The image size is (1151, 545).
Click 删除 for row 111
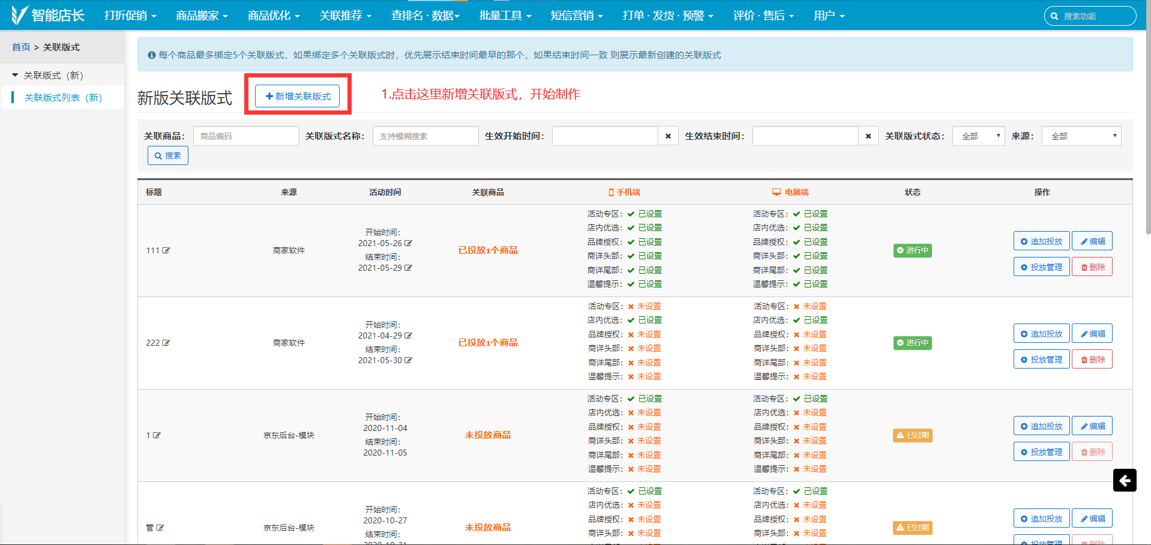pos(1092,267)
